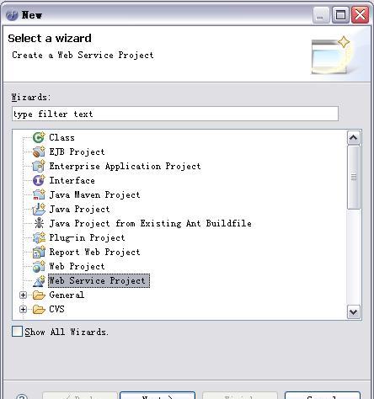Screen dimensions: 374x399
Task: Click the Web Service Project item
Action: click(x=99, y=281)
